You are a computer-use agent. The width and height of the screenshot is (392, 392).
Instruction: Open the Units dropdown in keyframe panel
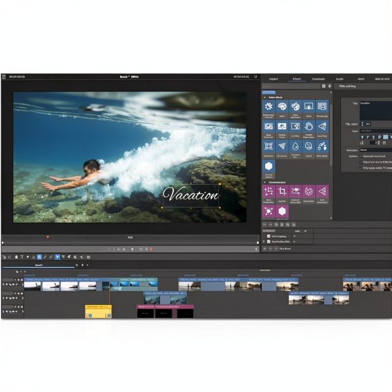click(x=301, y=231)
